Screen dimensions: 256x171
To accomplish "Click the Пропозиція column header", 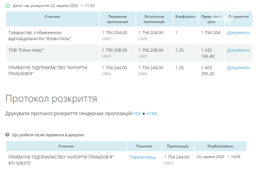I will click(x=178, y=146).
